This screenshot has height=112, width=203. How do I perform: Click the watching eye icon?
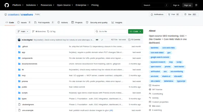(150, 110)
